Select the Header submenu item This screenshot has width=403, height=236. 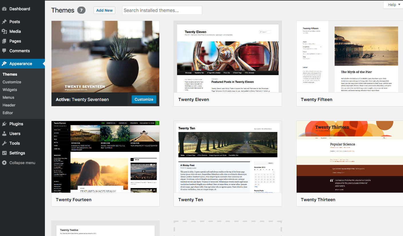click(9, 105)
